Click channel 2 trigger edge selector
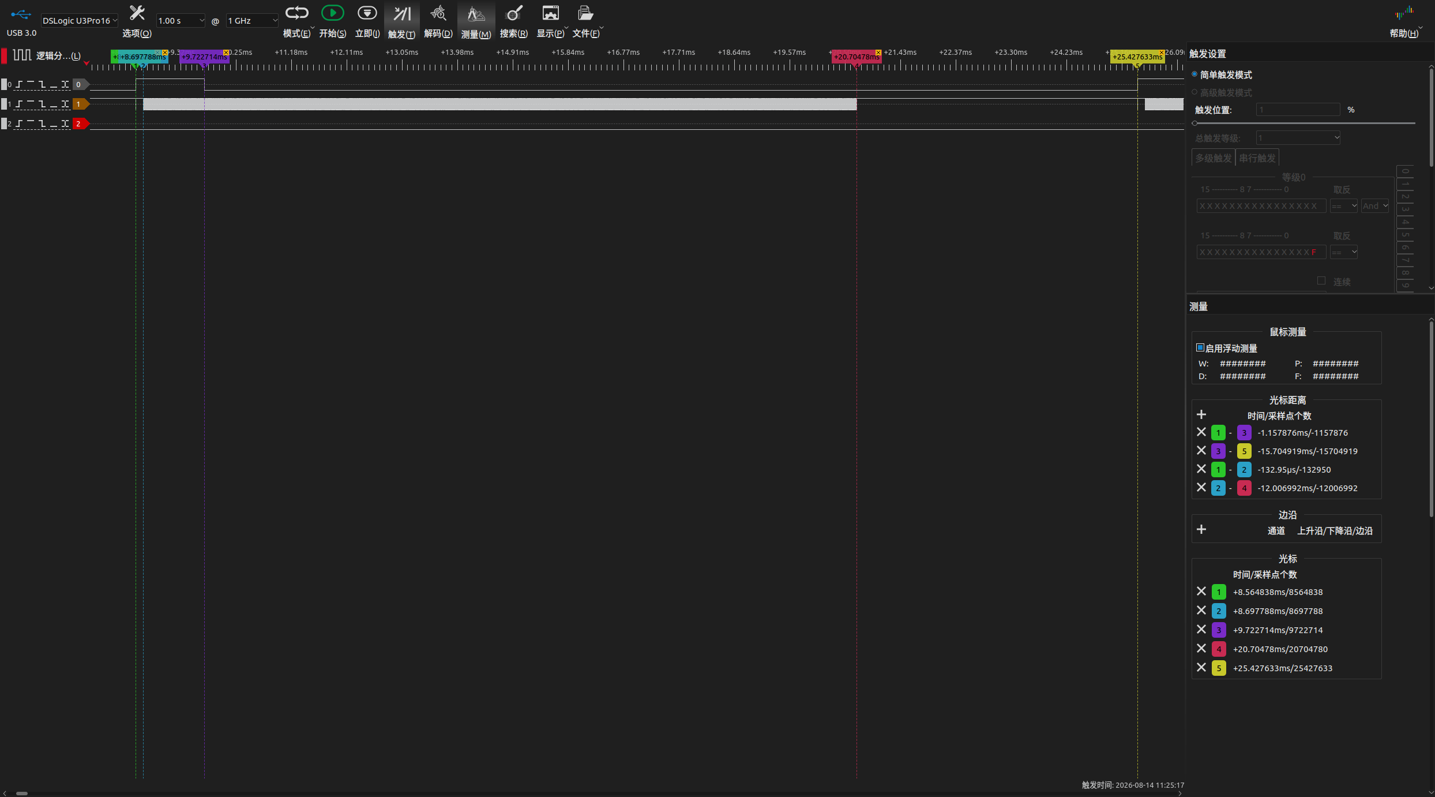The height and width of the screenshot is (797, 1435). pos(42,124)
